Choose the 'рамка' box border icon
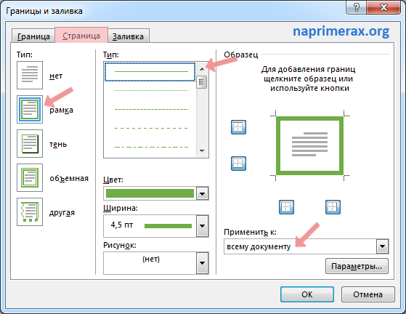This screenshot has width=406, height=314. [x=30, y=109]
